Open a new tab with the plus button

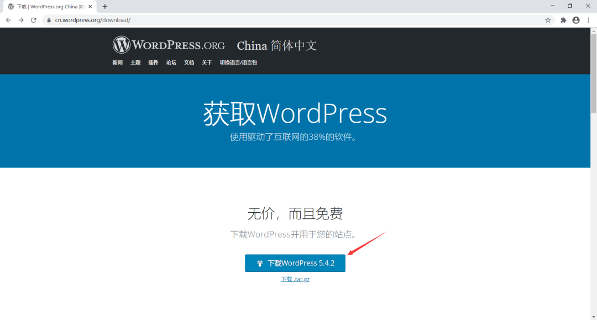104,7
